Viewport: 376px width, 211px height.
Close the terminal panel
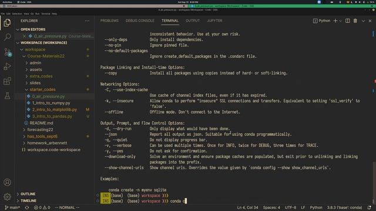coord(370,21)
